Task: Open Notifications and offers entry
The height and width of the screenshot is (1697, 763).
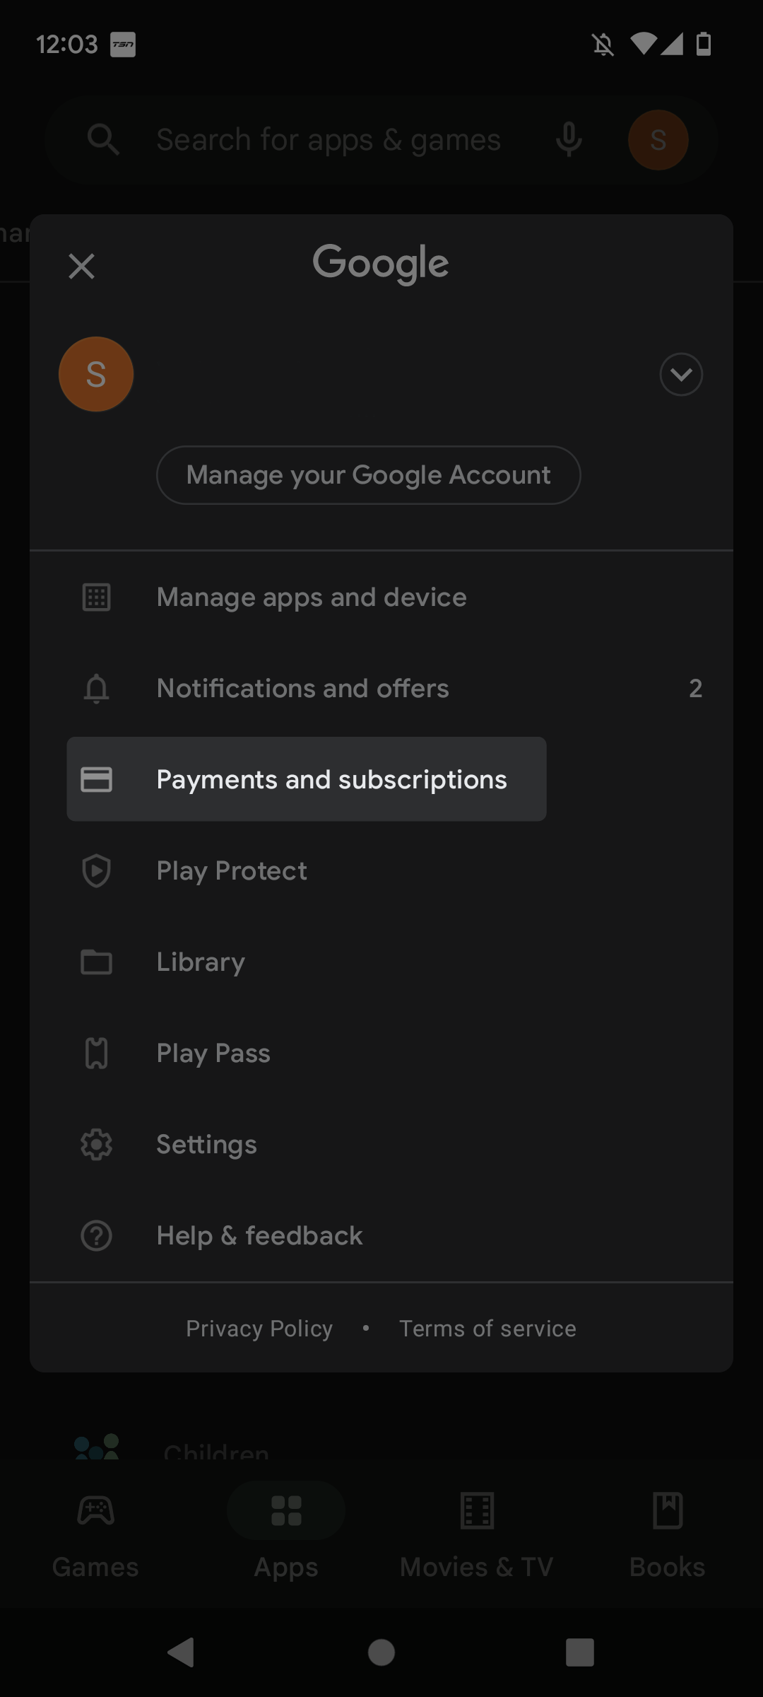Action: pyautogui.click(x=302, y=689)
